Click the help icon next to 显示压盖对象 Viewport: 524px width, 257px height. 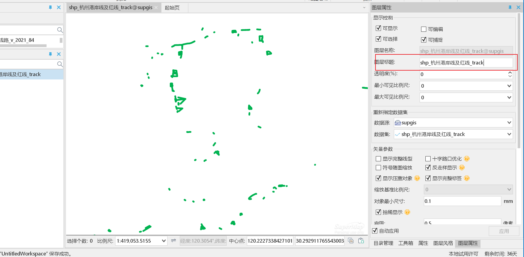click(417, 178)
